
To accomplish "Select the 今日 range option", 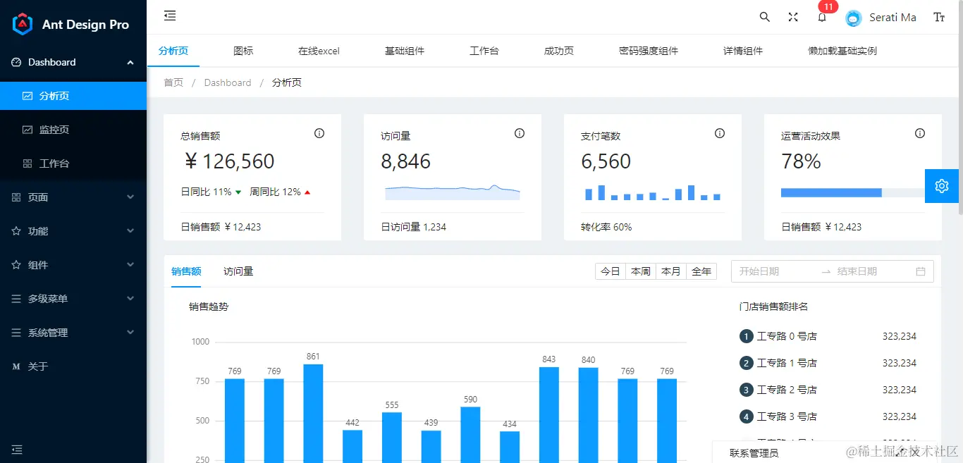I will click(x=611, y=271).
